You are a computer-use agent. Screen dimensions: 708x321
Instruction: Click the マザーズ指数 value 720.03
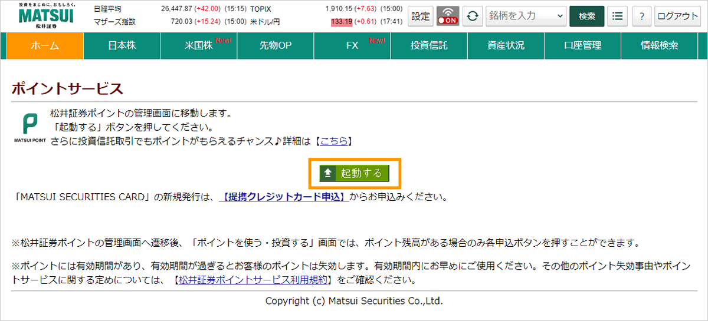182,22
